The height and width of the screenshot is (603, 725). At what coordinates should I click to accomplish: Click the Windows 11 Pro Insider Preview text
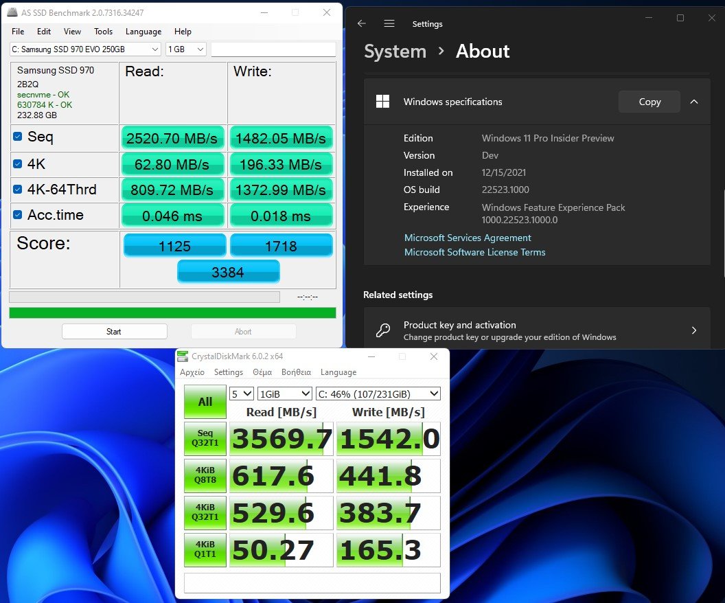(x=548, y=138)
